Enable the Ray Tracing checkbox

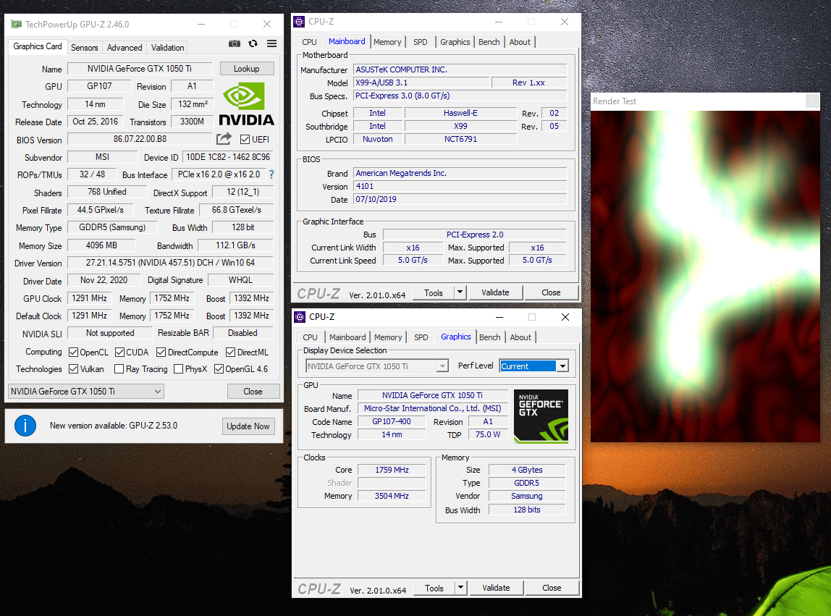119,369
